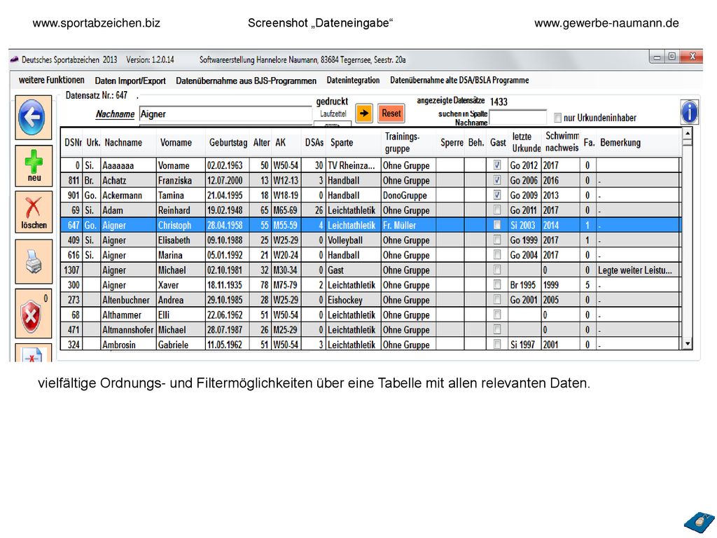
Task: Click Si 1997 letzte Urkunde cell
Action: 525,345
